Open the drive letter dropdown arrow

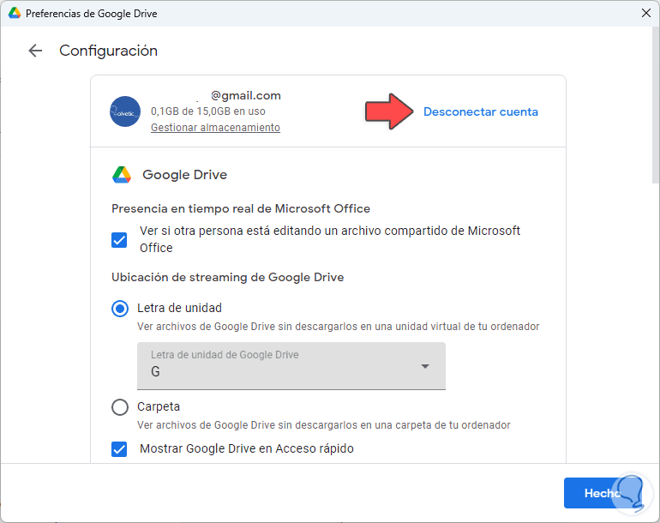click(x=425, y=367)
